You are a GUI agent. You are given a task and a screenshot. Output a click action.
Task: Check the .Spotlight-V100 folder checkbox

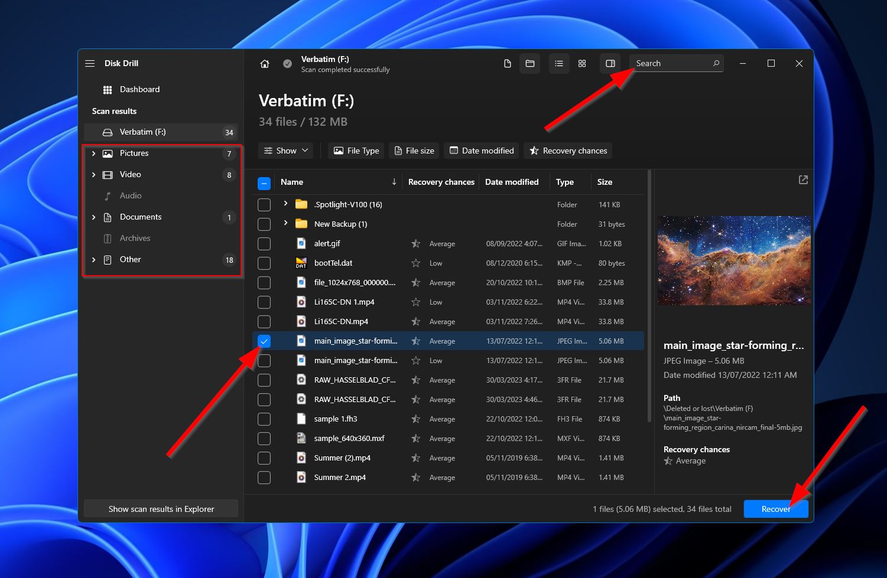(x=264, y=204)
